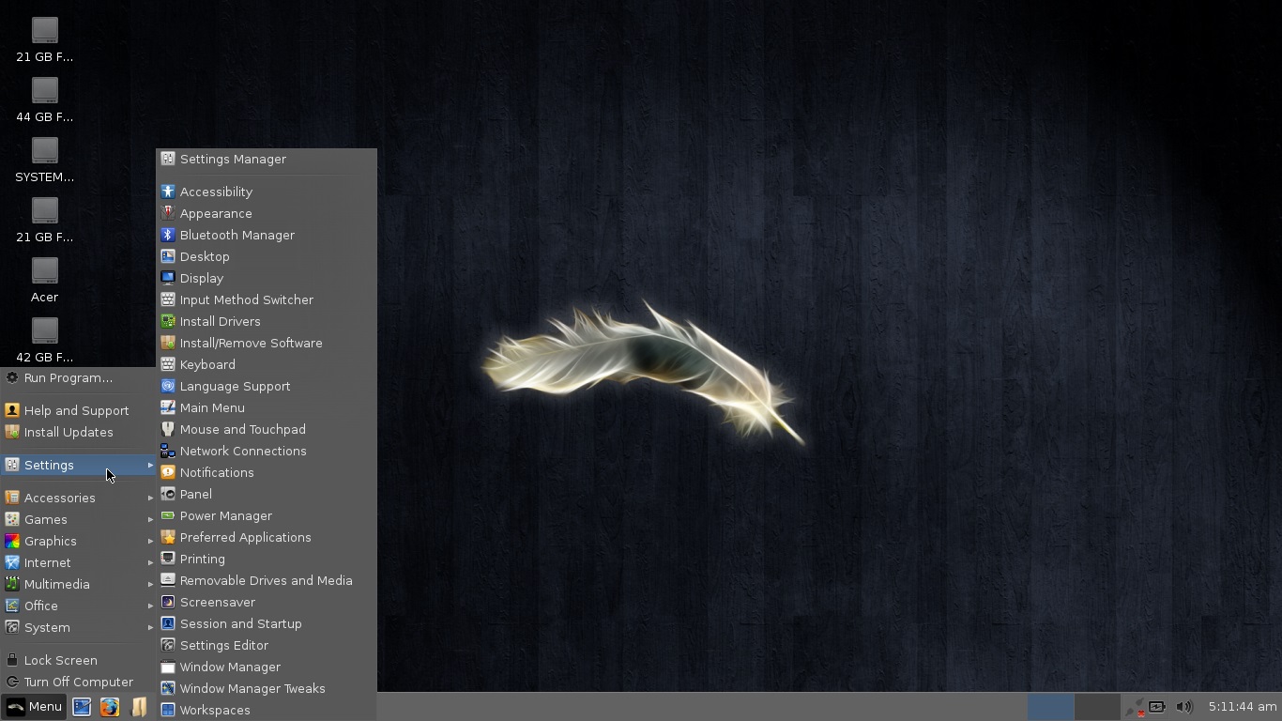Viewport: 1282px width, 721px height.
Task: Open Removable Drives and Media
Action: coord(267,580)
